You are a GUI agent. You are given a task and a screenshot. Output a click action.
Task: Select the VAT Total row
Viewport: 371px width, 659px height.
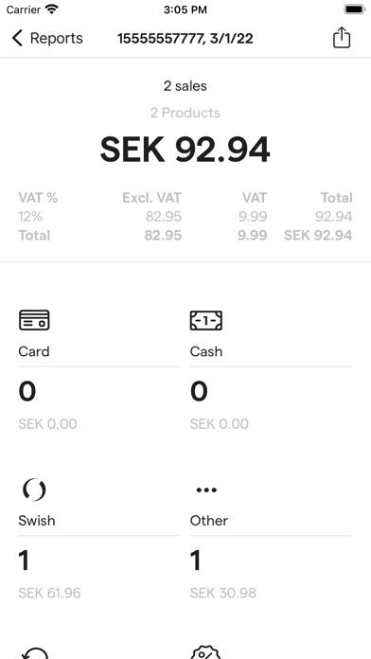185,236
